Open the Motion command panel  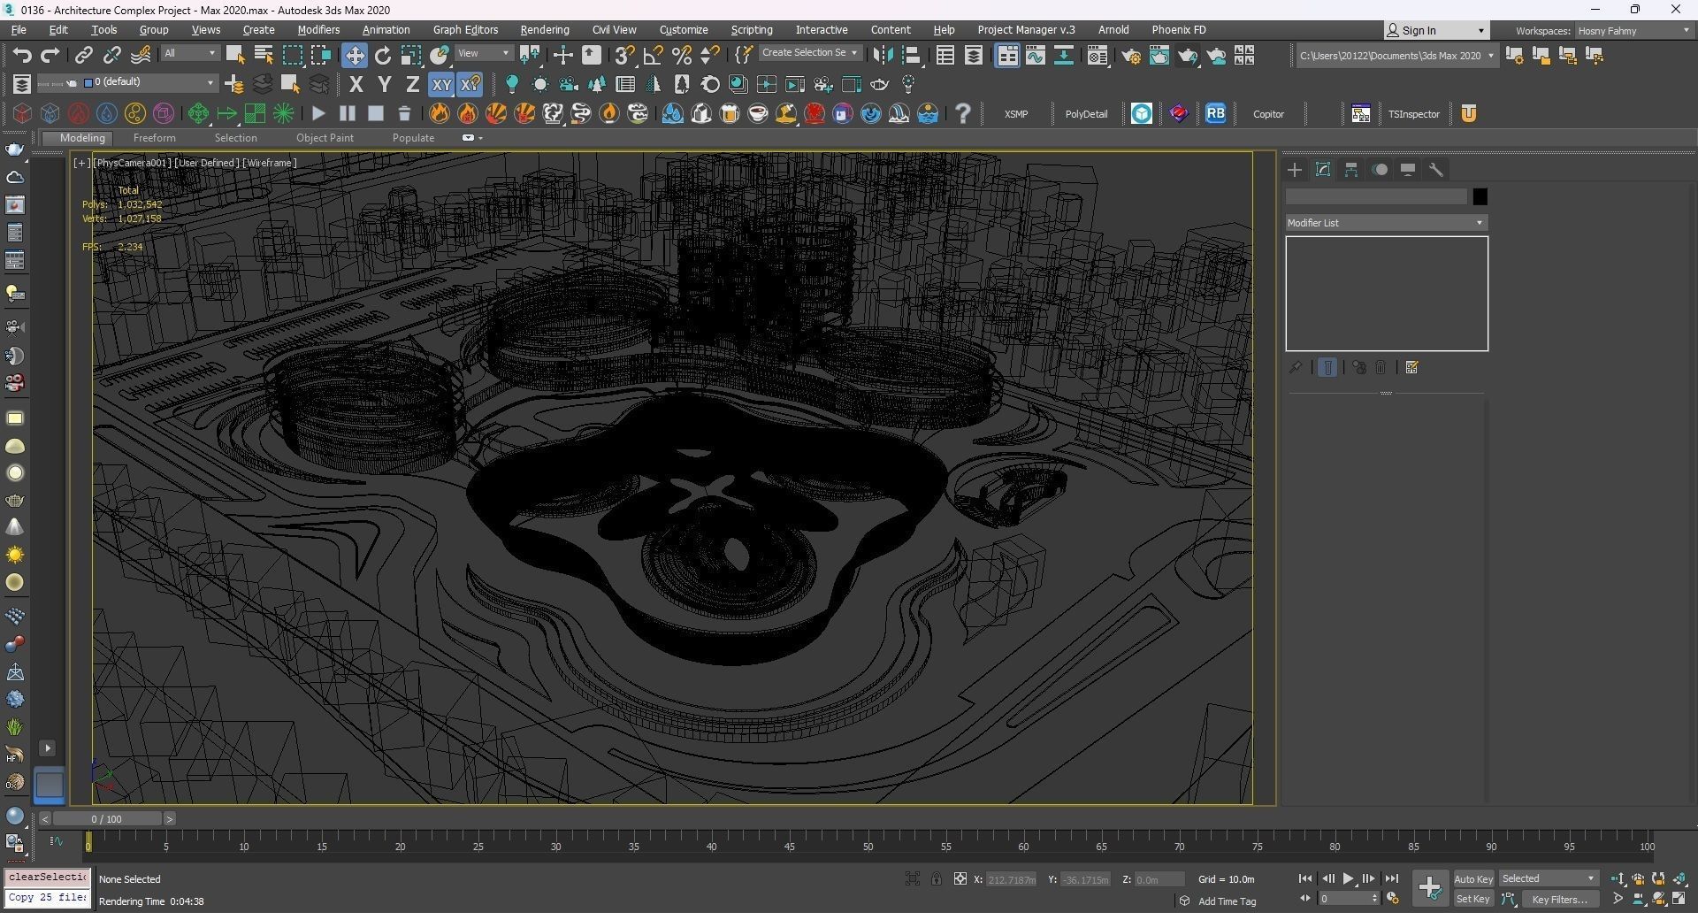[x=1380, y=170]
